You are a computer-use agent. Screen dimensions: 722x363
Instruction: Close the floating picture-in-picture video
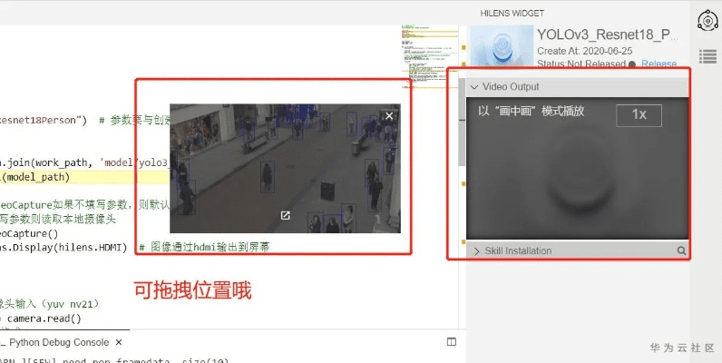tap(389, 116)
